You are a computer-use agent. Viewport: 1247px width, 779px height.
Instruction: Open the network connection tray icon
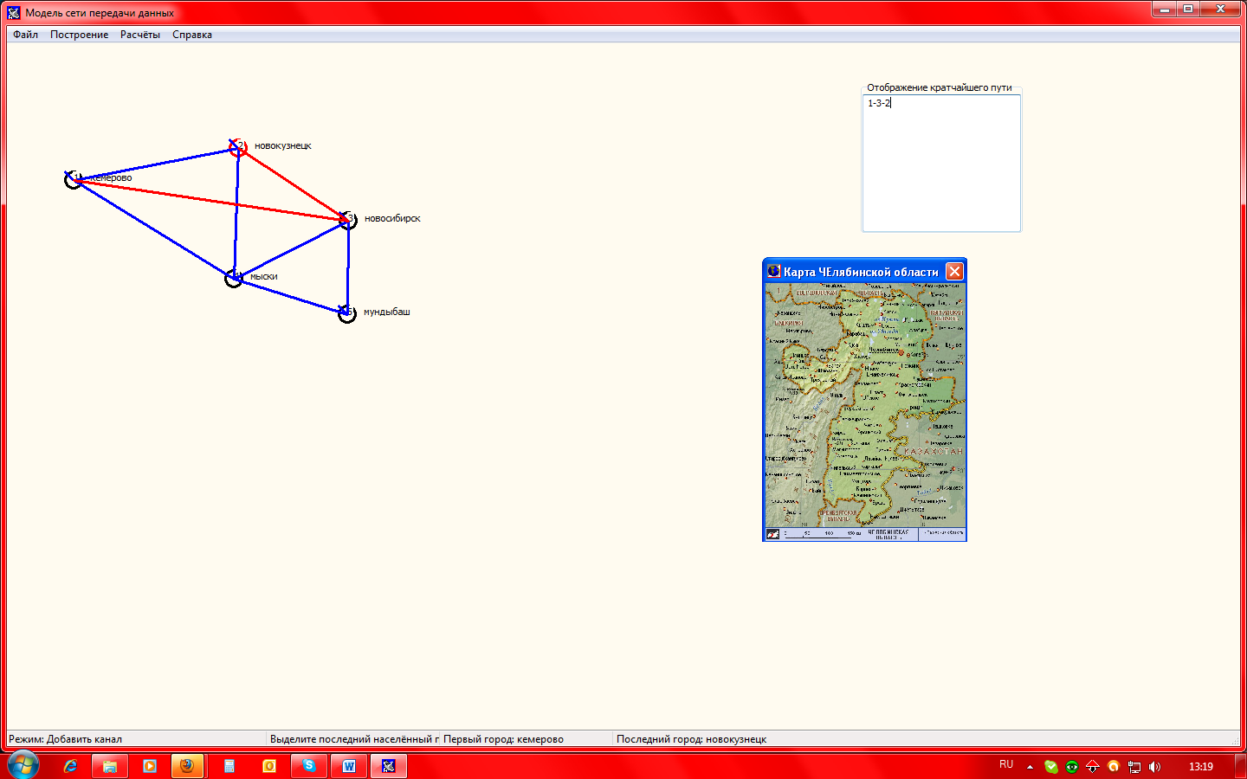[x=1134, y=766]
